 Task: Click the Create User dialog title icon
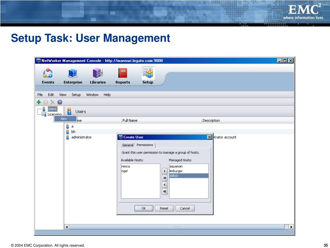pyautogui.click(x=121, y=137)
